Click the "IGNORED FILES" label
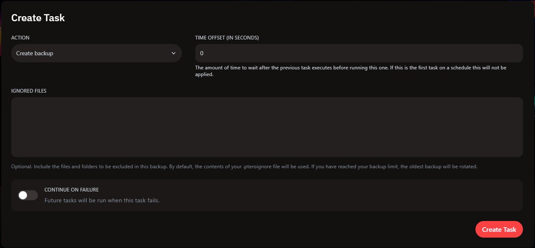 pyautogui.click(x=29, y=91)
